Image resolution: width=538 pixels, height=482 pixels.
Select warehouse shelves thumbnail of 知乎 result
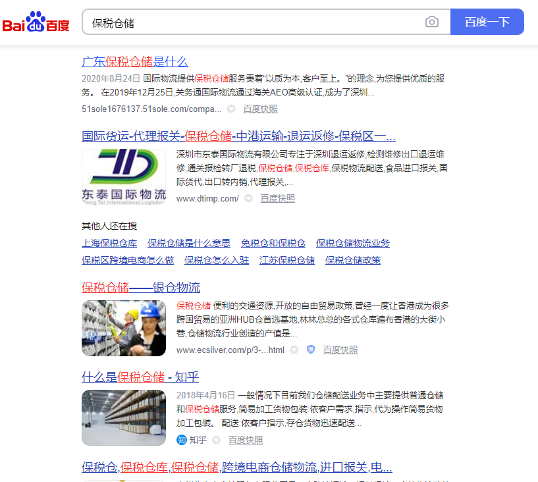124,418
